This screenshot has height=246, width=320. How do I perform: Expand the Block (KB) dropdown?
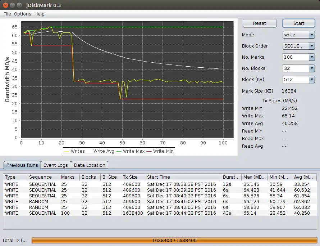(x=311, y=80)
